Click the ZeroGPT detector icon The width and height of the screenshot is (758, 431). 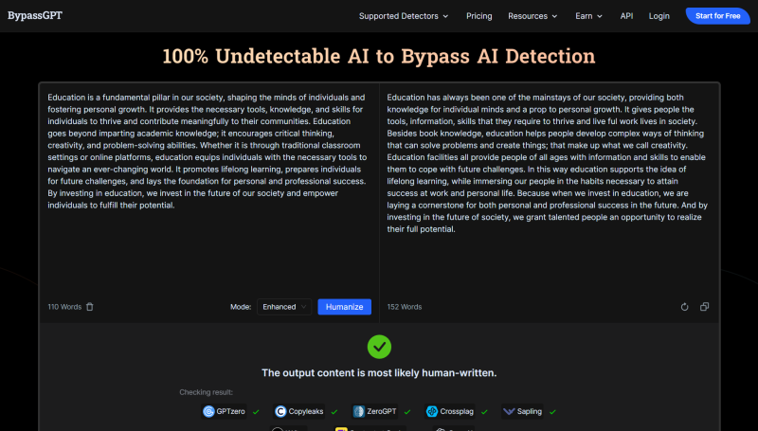[x=359, y=412]
